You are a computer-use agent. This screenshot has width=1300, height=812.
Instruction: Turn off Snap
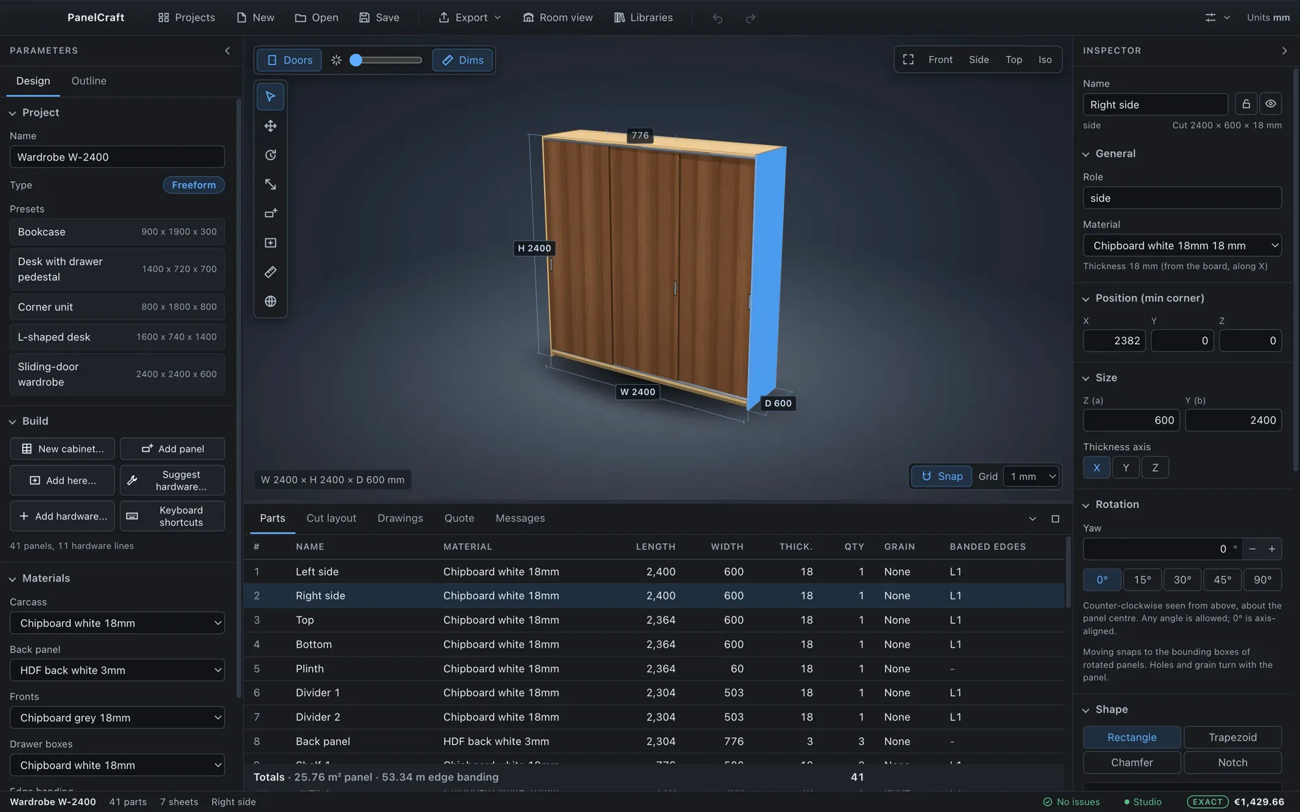(x=941, y=476)
